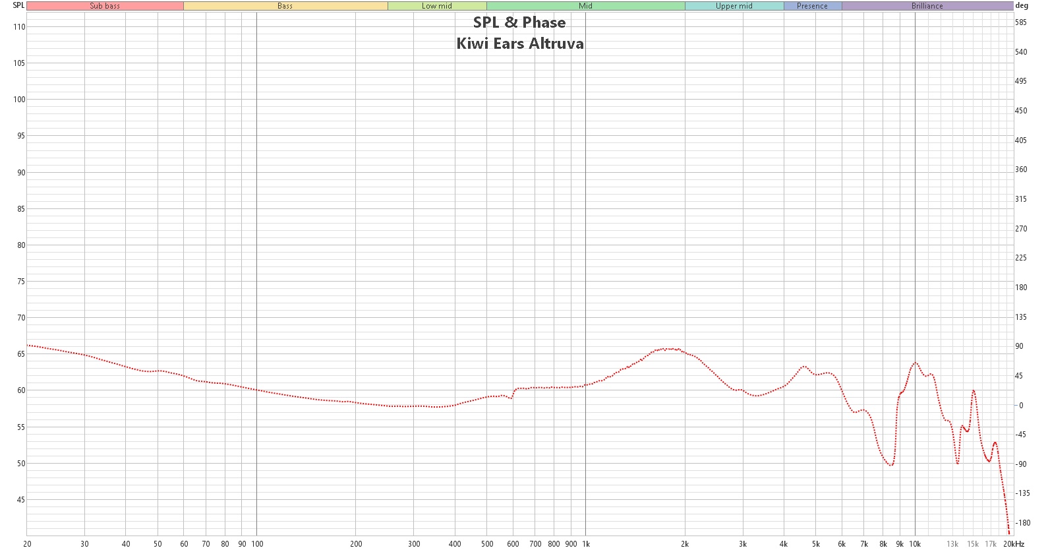Click the 85 value on SPL axis
This screenshot has width=1048, height=552.
click(x=21, y=209)
